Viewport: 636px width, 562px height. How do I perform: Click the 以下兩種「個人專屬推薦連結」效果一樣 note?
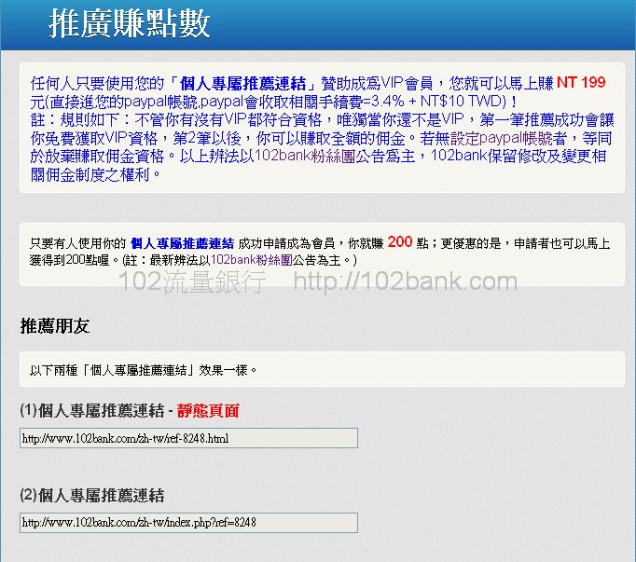144,370
